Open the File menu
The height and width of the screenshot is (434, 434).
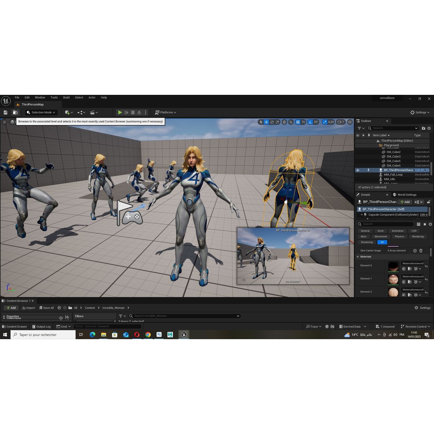click(17, 97)
